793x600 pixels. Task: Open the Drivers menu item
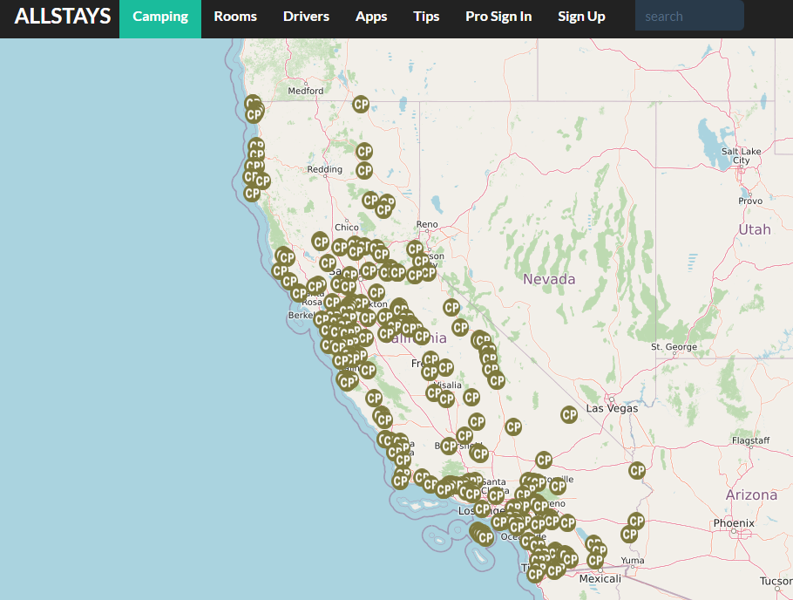306,17
